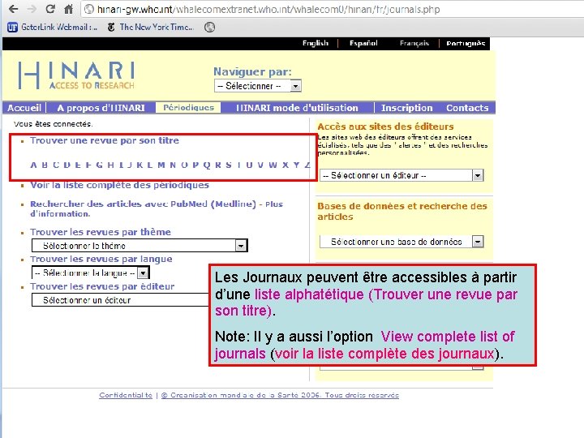Browse journals starting with letter P
The image size is (584, 438).
pos(195,165)
